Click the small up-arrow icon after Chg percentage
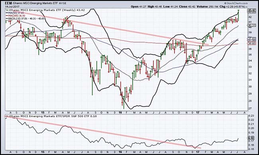The image size is (259, 155). coord(247,7)
